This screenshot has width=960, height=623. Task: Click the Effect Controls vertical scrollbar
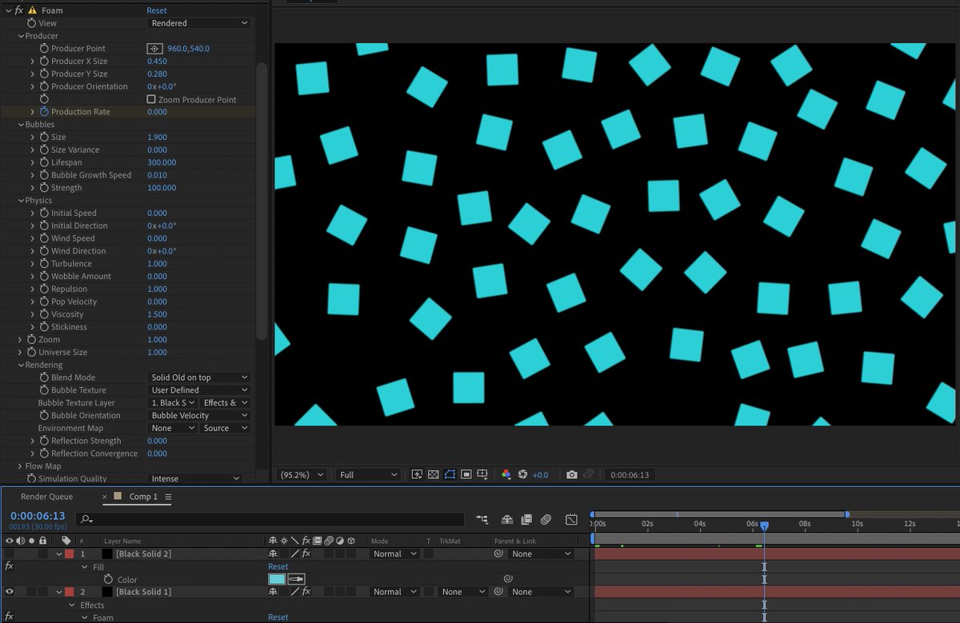pos(261,200)
